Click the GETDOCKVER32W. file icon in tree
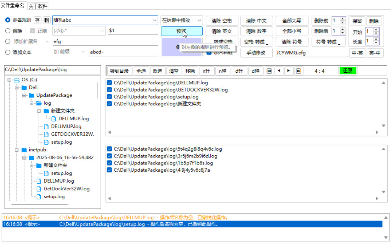 (46, 134)
